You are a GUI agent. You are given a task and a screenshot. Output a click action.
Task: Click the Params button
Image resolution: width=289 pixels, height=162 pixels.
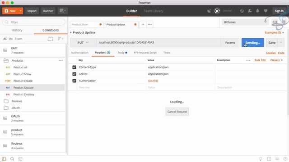(230, 43)
